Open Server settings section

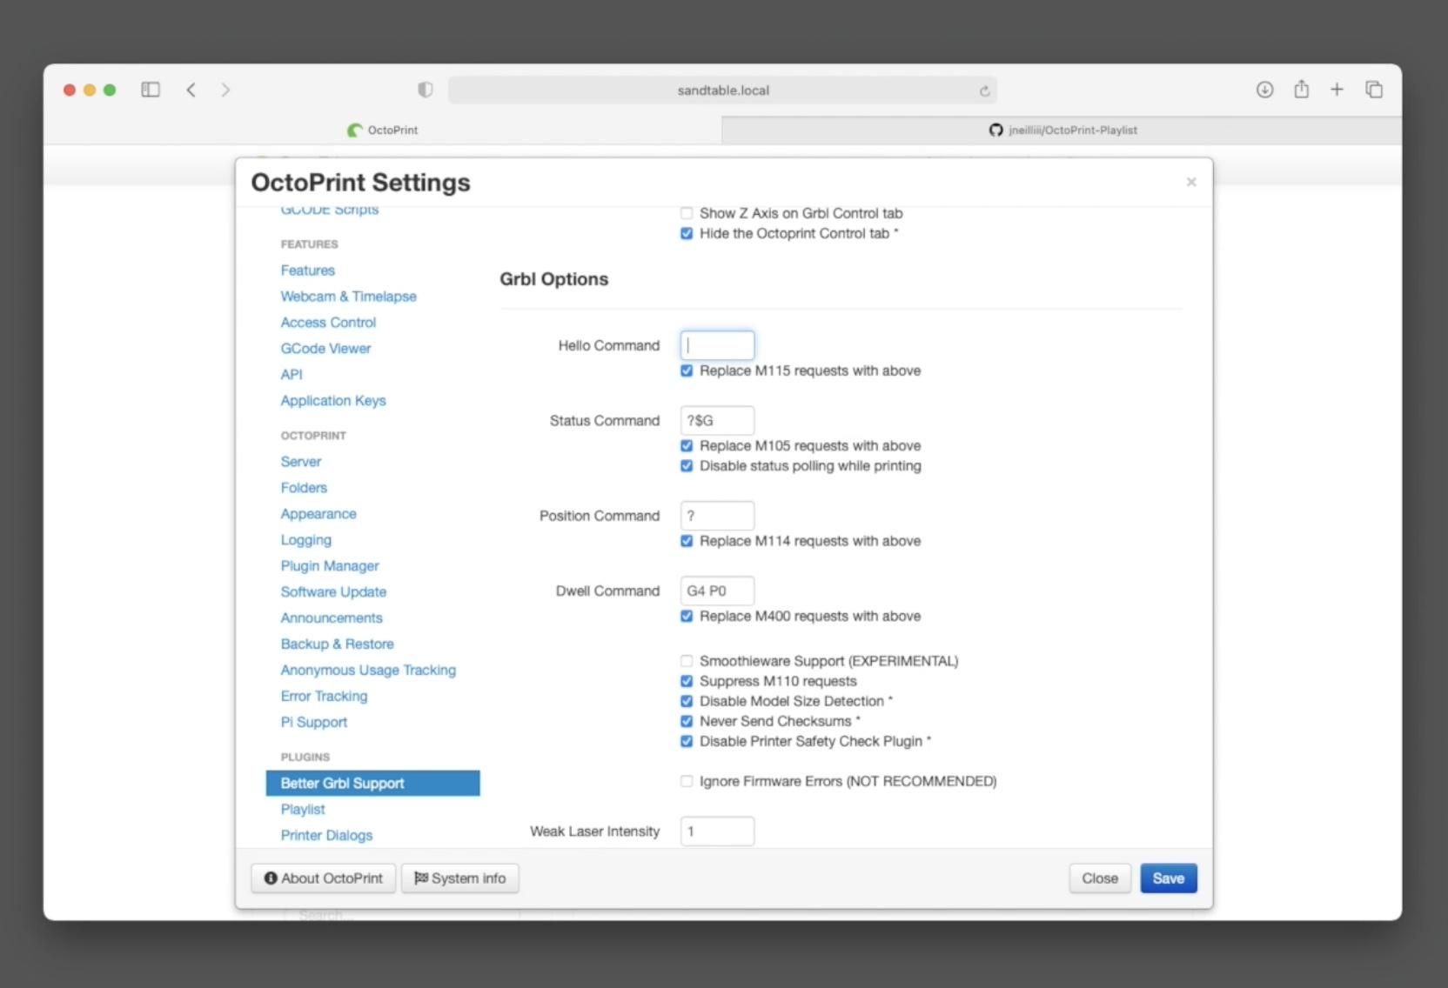(301, 462)
